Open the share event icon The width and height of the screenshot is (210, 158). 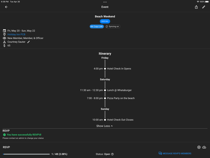click(196, 7)
